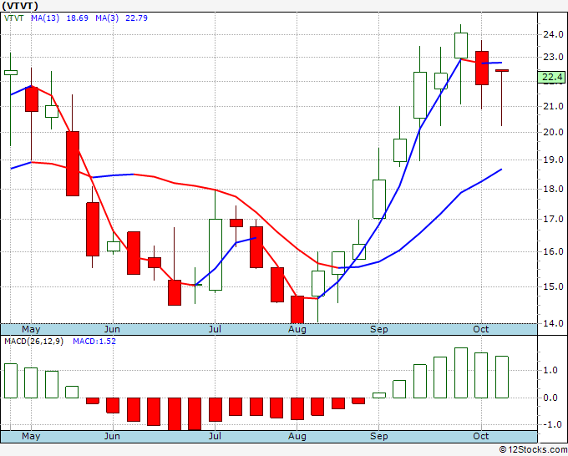Click the 15.0 price axis label
The width and height of the screenshot is (568, 456).
pos(553,286)
